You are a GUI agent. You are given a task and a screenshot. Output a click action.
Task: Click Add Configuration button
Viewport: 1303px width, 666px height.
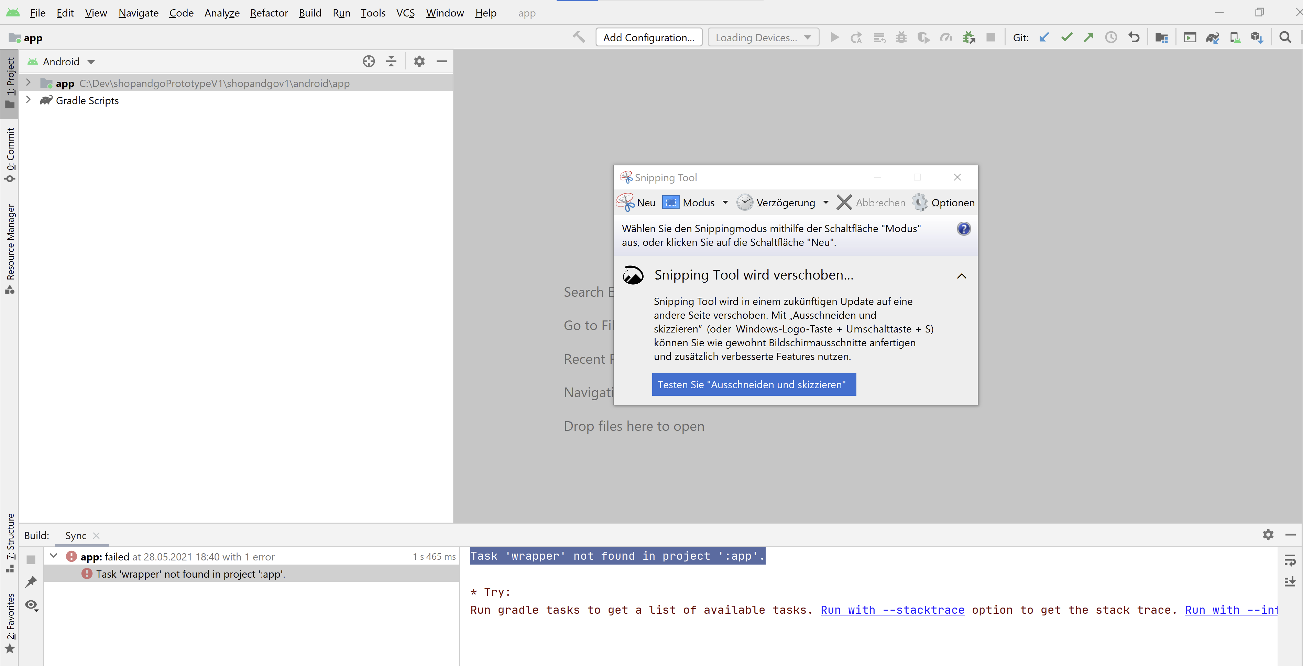pos(648,37)
